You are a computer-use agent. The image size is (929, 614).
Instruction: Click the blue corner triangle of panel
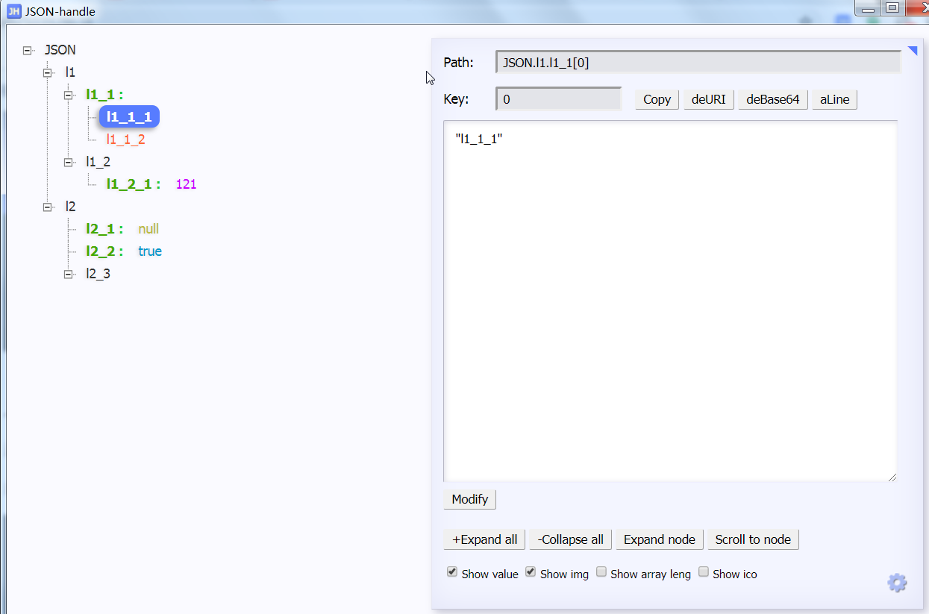click(913, 51)
